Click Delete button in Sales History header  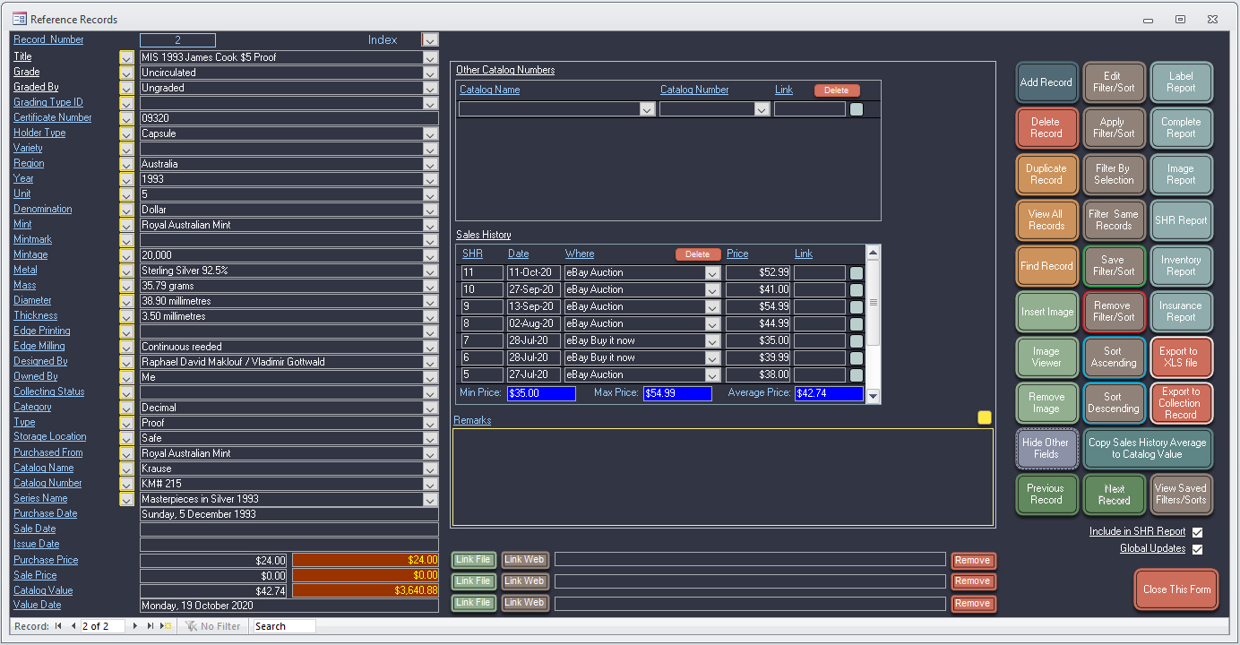698,254
